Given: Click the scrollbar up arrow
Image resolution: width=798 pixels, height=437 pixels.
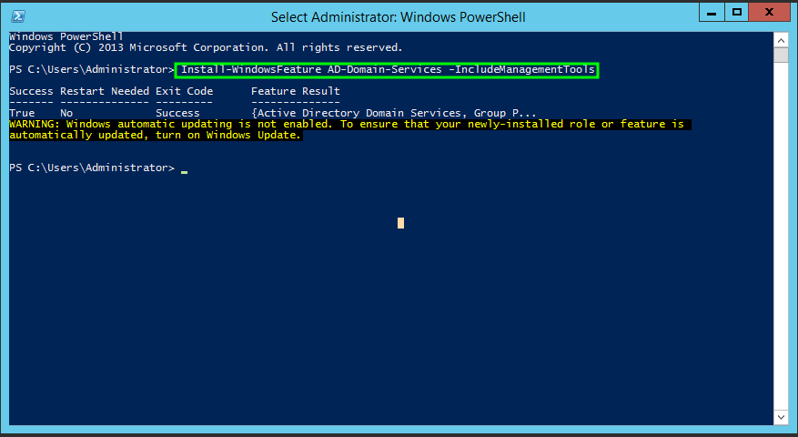Looking at the screenshot, I should [x=781, y=38].
